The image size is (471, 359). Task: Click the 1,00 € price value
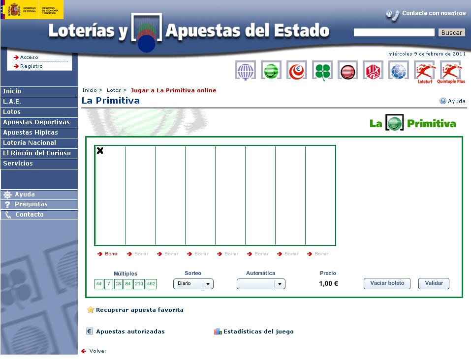tap(328, 283)
